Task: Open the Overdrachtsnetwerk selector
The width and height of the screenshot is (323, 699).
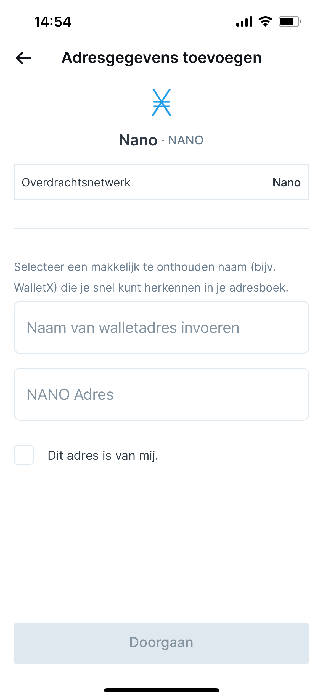Action: (x=161, y=182)
